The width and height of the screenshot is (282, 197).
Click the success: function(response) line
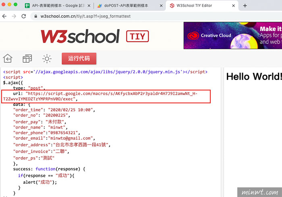pyautogui.click(x=49, y=169)
